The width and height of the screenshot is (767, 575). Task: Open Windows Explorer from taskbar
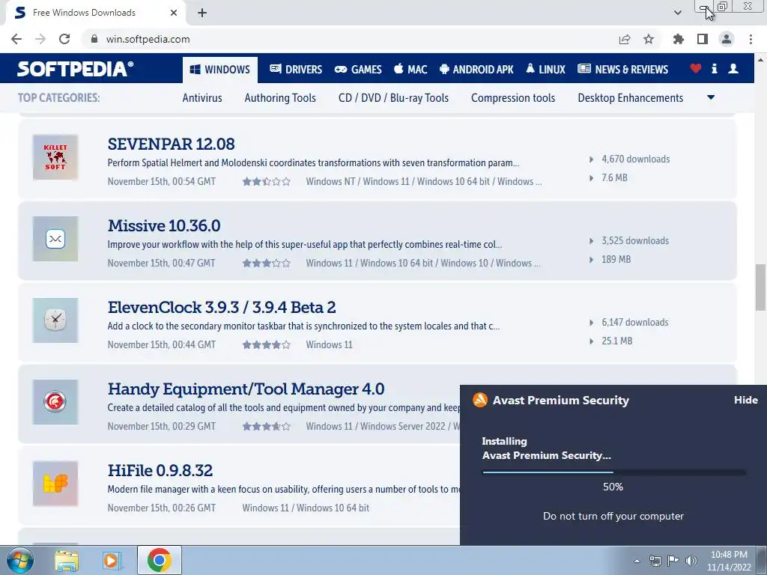pos(66,560)
